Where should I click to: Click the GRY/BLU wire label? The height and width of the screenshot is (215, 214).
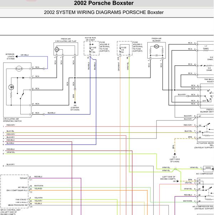click(25, 55)
